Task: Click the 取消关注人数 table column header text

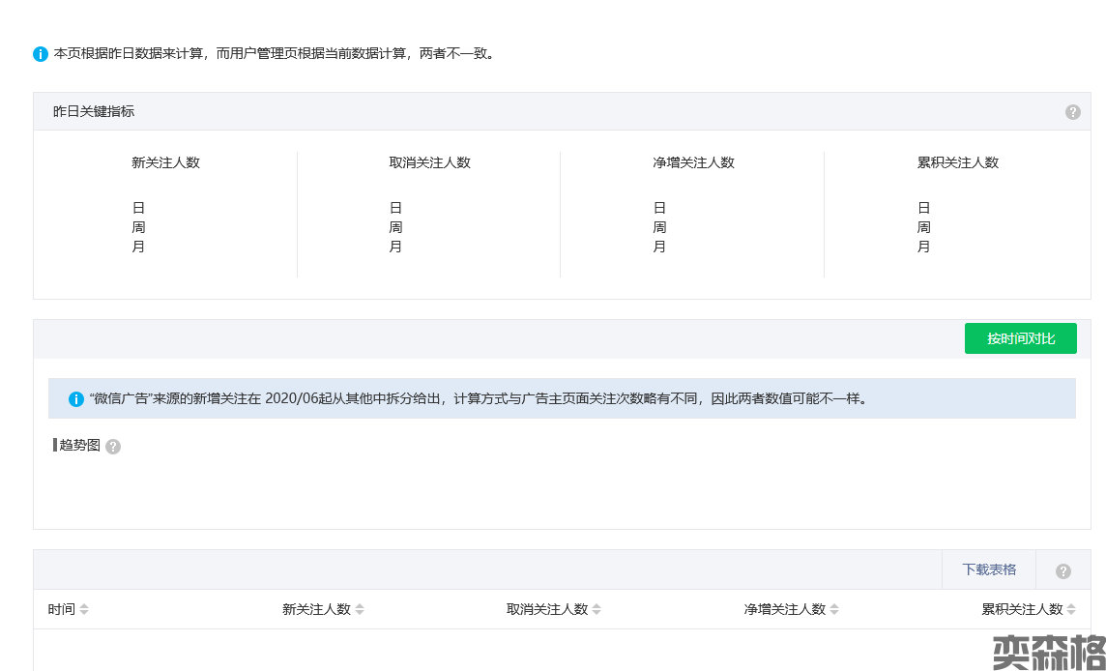Action: [x=547, y=609]
